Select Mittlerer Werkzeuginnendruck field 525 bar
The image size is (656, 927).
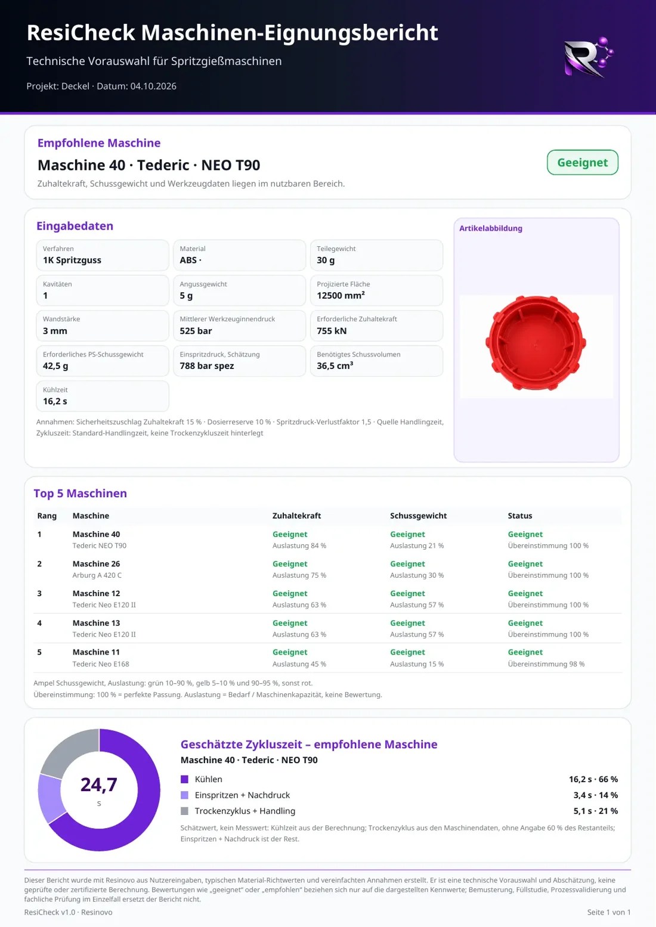click(x=239, y=325)
